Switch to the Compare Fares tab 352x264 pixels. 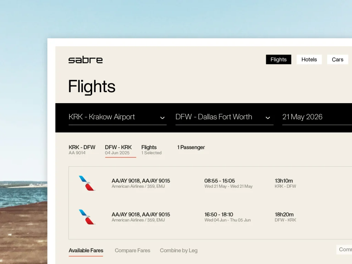point(132,250)
